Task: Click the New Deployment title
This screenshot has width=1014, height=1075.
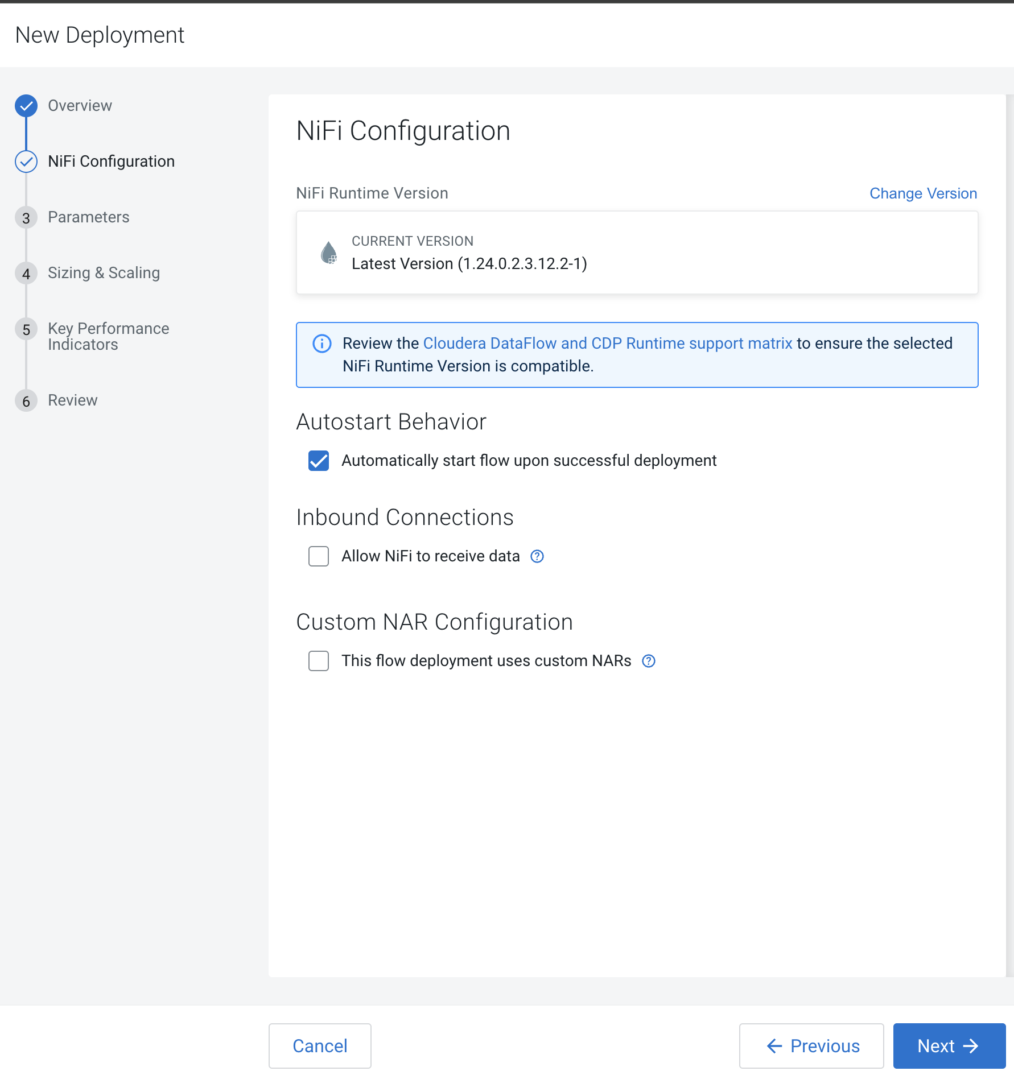Action: tap(100, 35)
